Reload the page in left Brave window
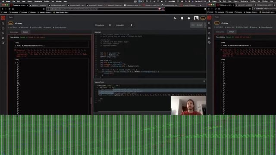 click(x=9, y=9)
